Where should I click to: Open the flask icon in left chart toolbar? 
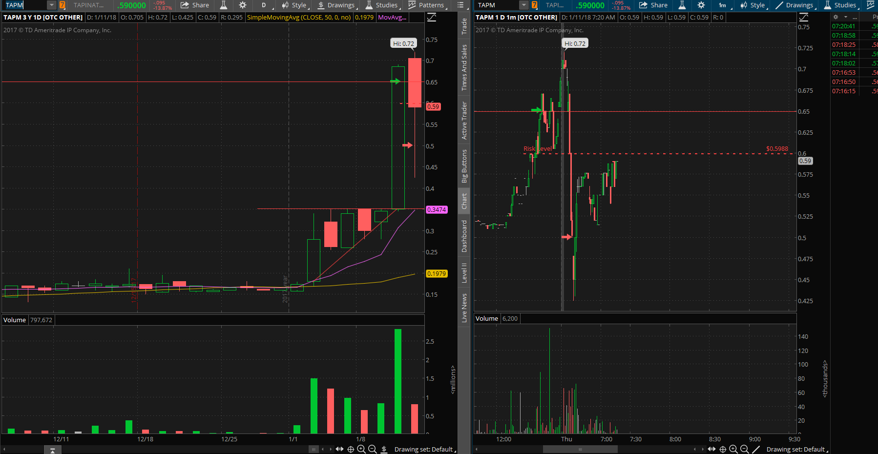[x=224, y=5]
